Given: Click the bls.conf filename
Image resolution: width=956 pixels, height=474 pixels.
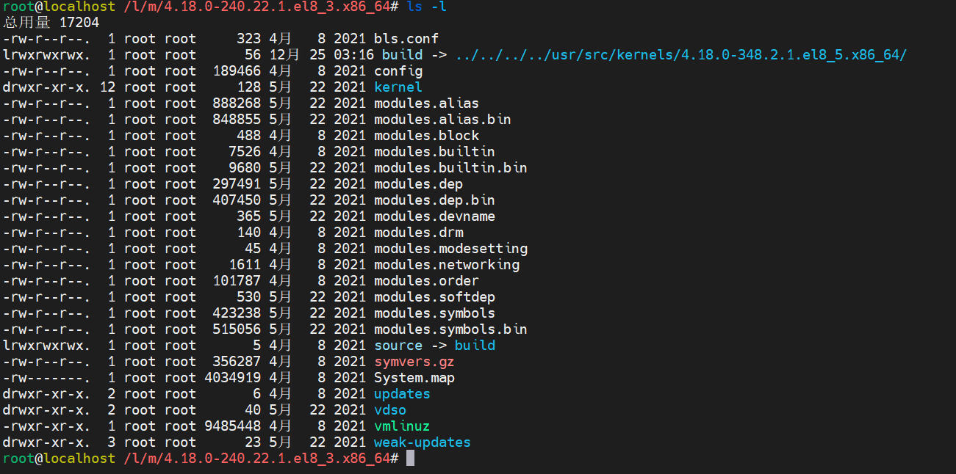Looking at the screenshot, I should coord(406,39).
